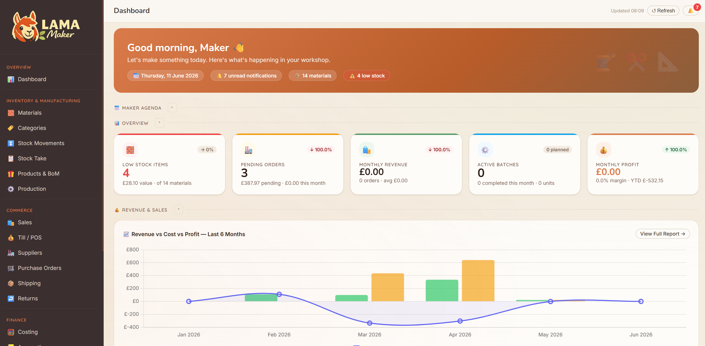705x346 pixels.
Task: Click the Apr 2026 orange cost bar
Action: pyautogui.click(x=478, y=281)
